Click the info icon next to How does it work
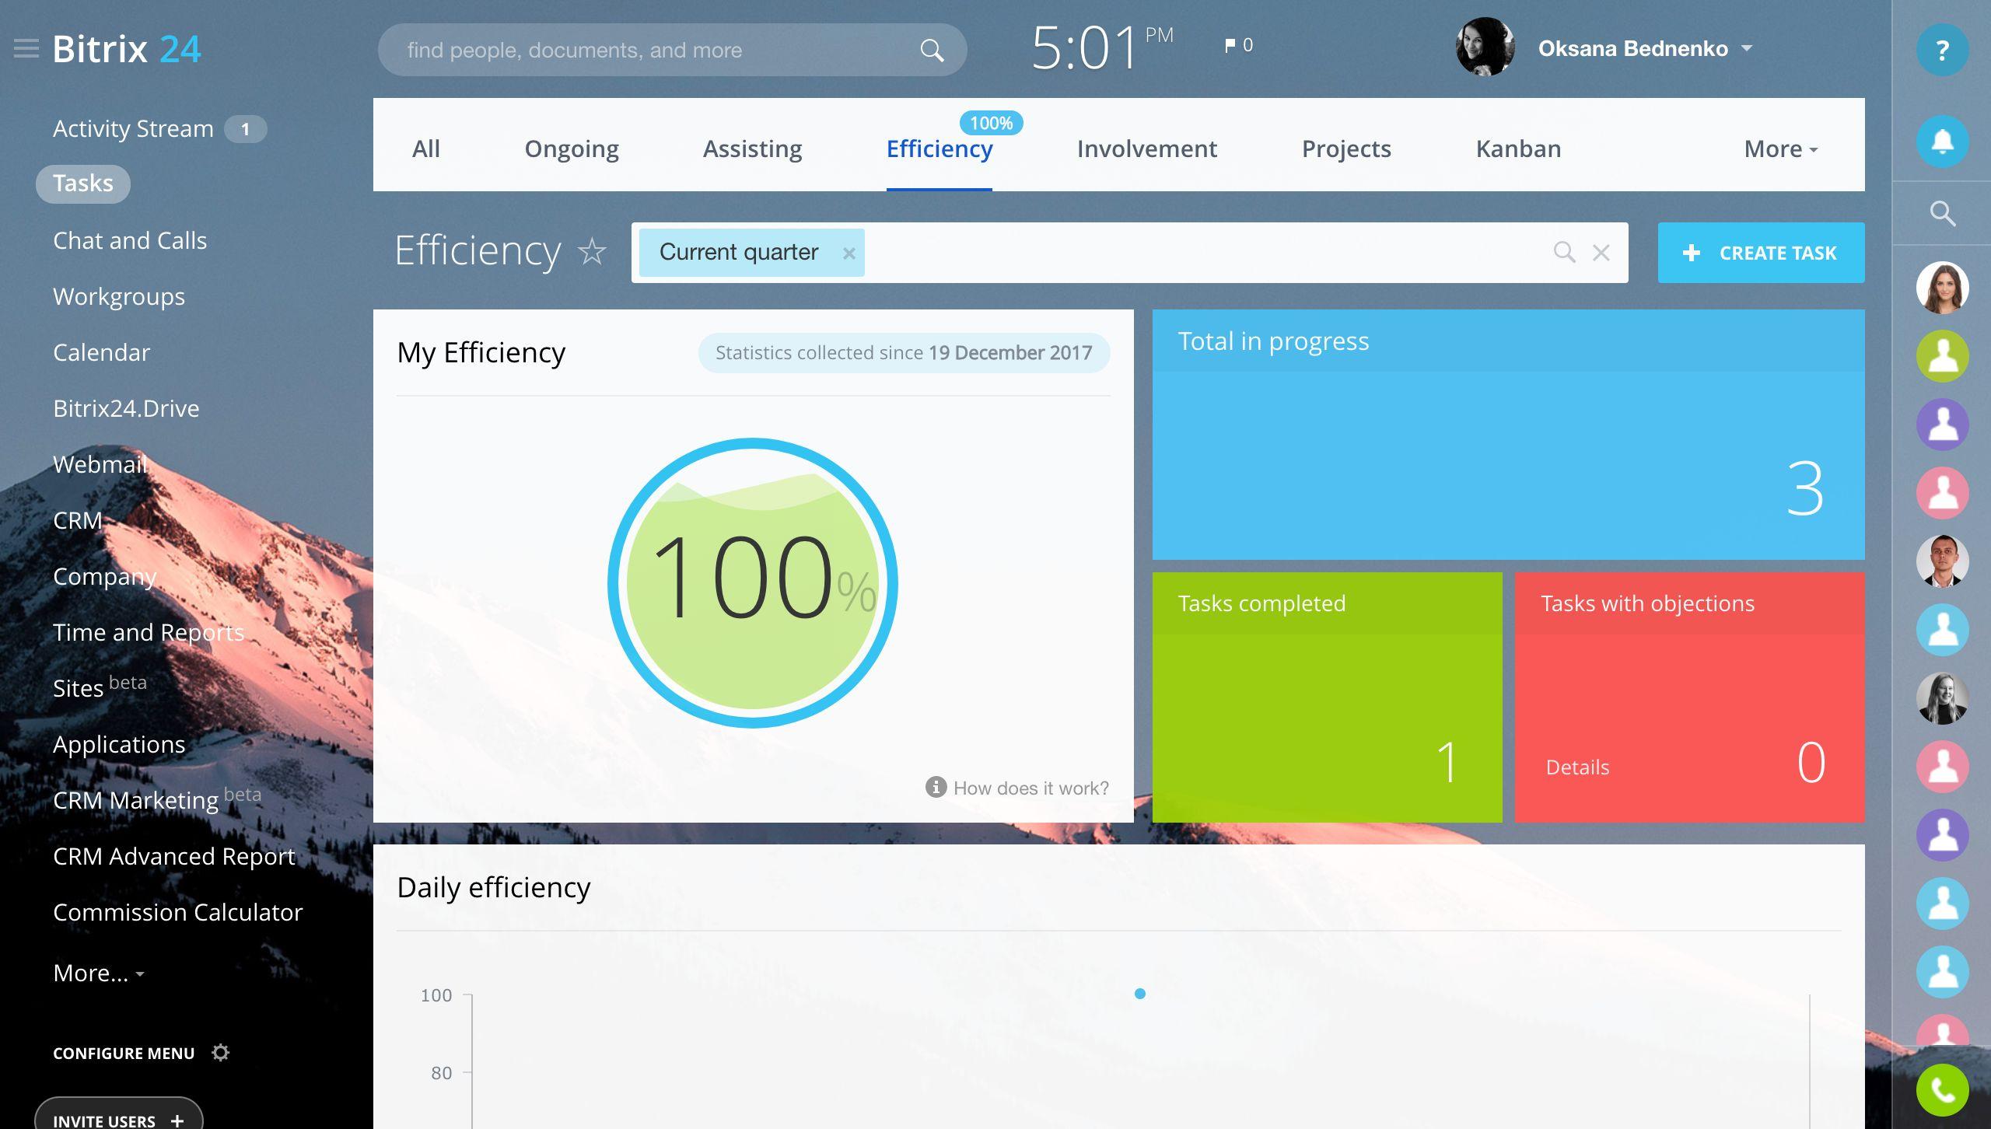This screenshot has height=1129, width=1991. point(936,787)
